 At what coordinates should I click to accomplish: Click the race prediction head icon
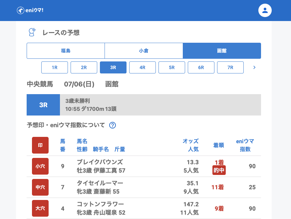32,32
